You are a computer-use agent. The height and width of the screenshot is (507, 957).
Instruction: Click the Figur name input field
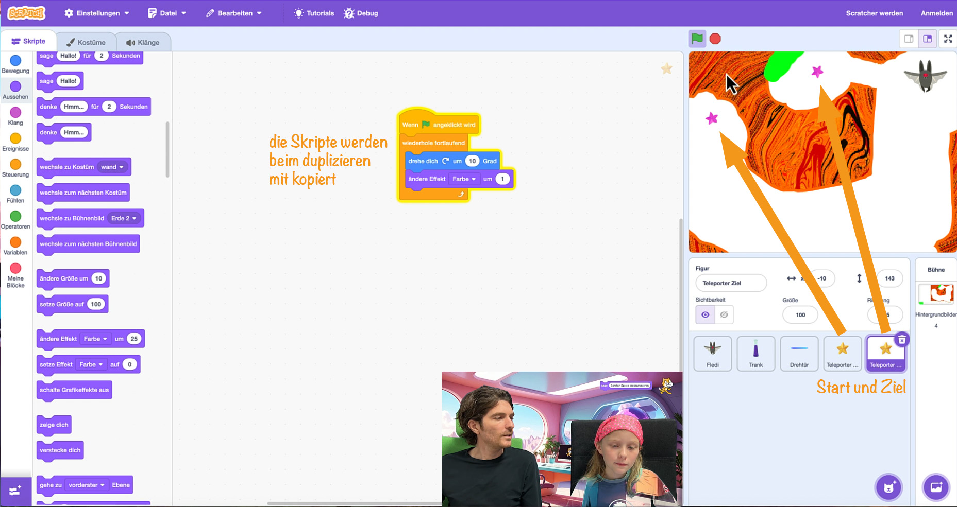tap(731, 283)
